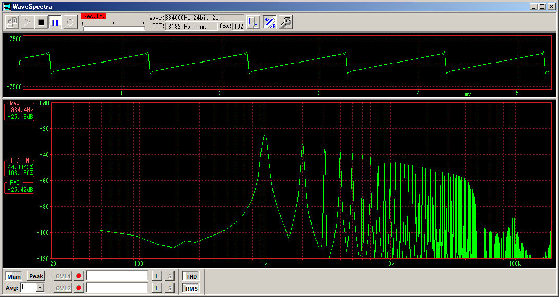Save overlay with the OVL2 S button
559x297 pixels.
pos(170,288)
